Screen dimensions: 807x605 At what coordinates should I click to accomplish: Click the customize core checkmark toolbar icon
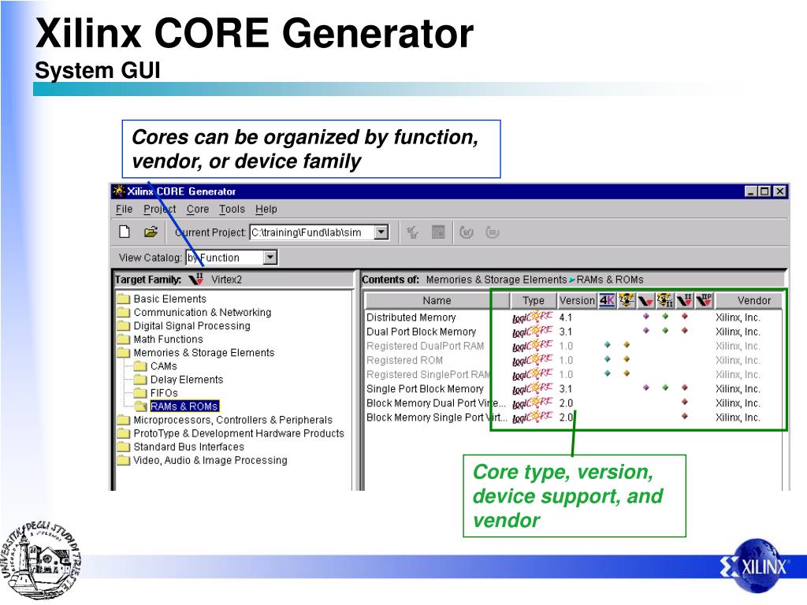pyautogui.click(x=412, y=232)
